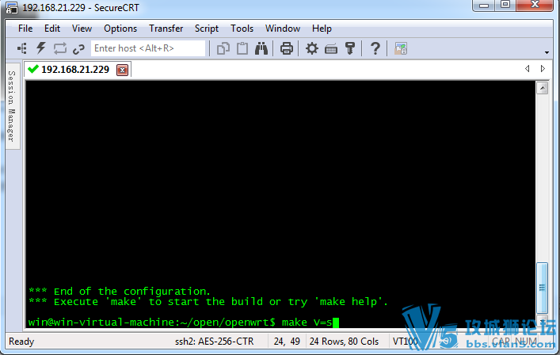Click the 'ssh2: AES-256-CTR' status entry
Viewport: 560px width, 355px height.
(215, 342)
